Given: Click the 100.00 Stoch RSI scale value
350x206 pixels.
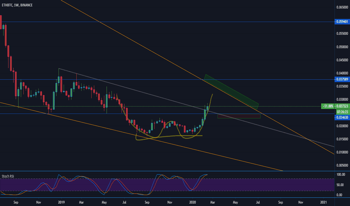Looking at the screenshot, I should 341,175.
